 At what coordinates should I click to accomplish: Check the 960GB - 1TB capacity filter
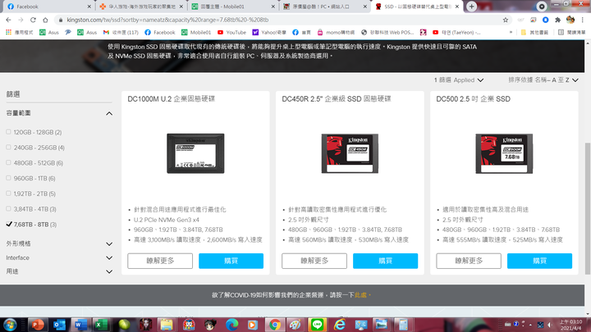pyautogui.click(x=8, y=178)
